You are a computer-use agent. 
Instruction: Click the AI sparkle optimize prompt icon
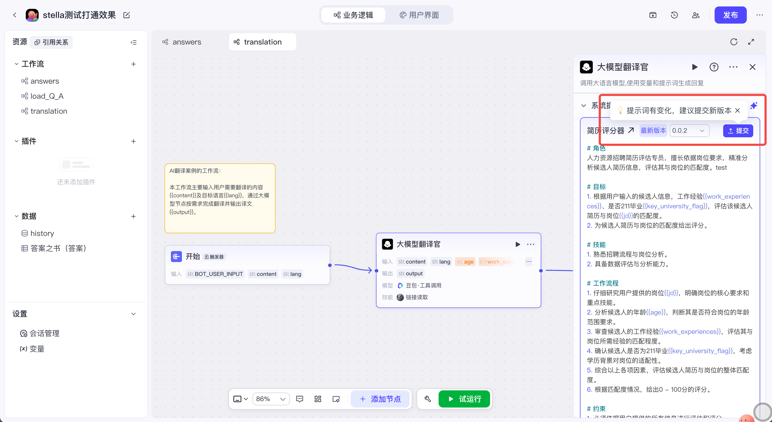click(754, 105)
